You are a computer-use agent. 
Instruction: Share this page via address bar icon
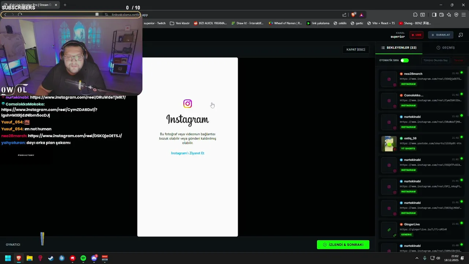pos(344,15)
